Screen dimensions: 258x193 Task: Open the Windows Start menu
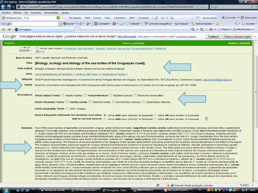coord(6,190)
